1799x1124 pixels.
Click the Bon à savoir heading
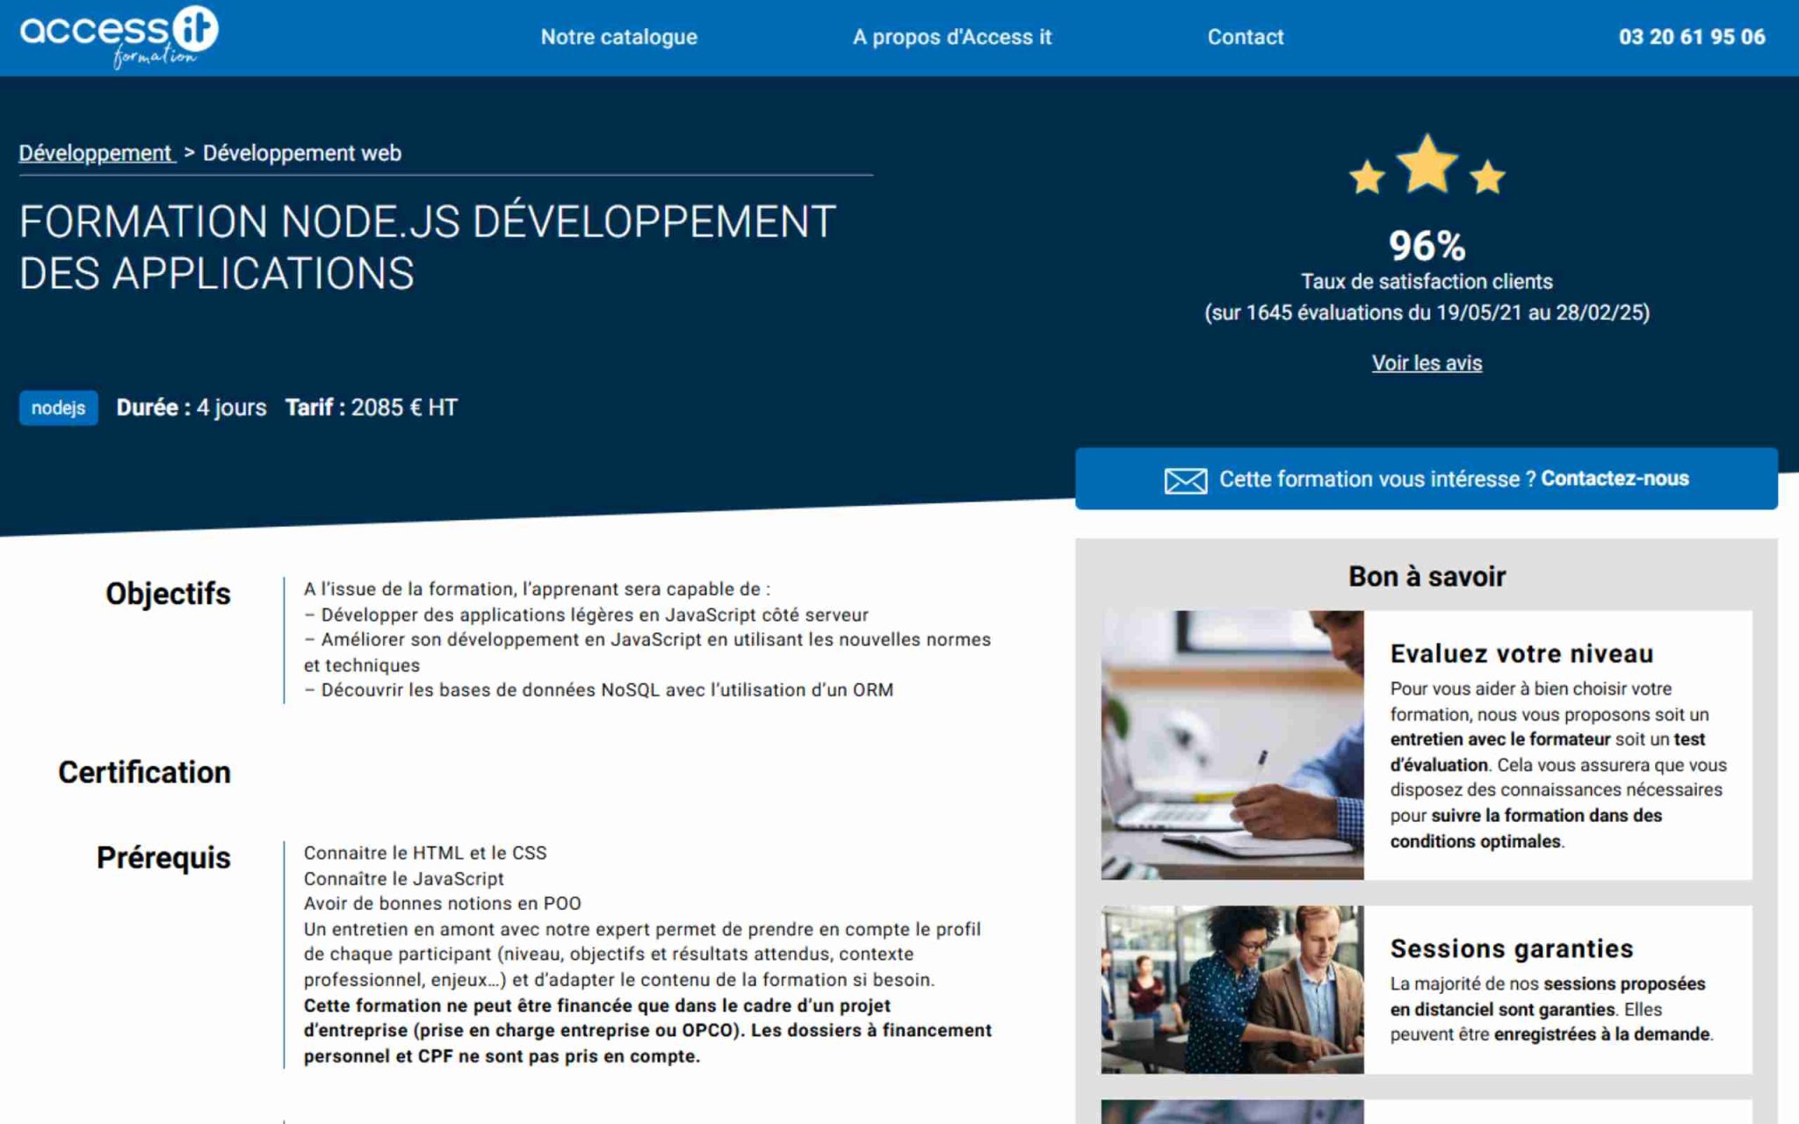[x=1427, y=576]
